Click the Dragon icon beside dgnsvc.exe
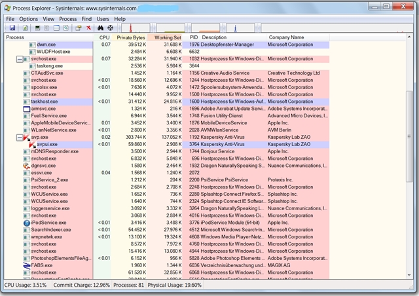The image size is (419, 296). pyautogui.click(x=26, y=166)
